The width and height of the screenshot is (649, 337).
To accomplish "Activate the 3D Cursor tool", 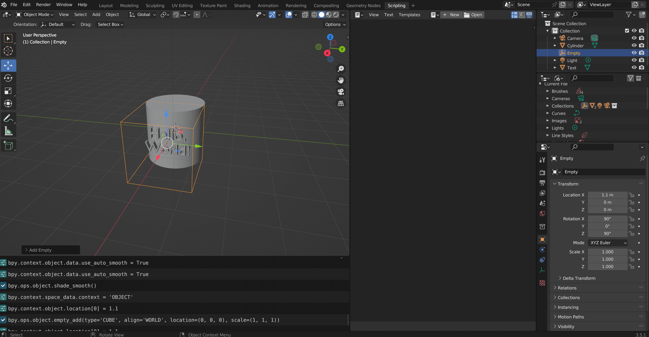I will [8, 51].
